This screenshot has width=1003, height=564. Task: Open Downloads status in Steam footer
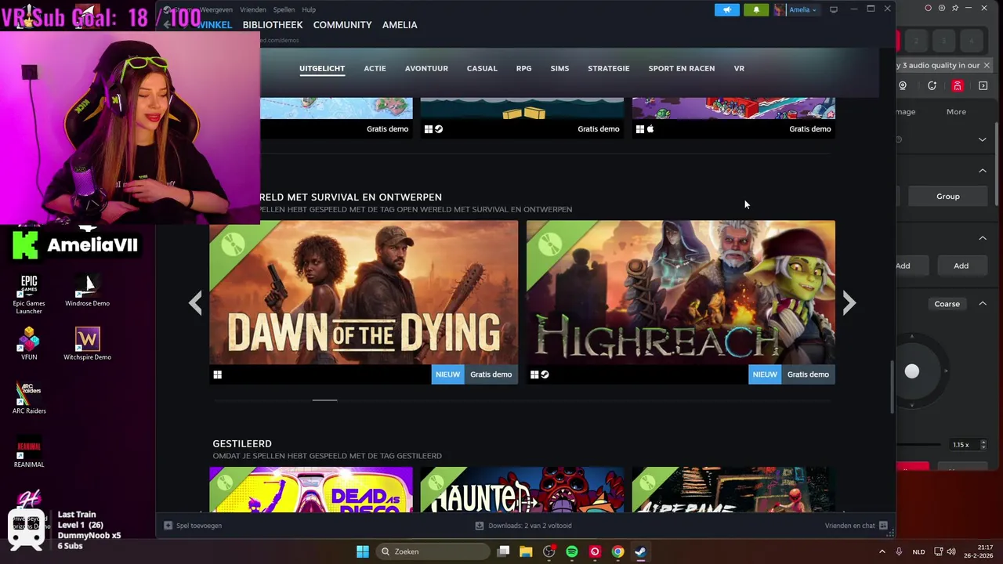click(x=523, y=526)
